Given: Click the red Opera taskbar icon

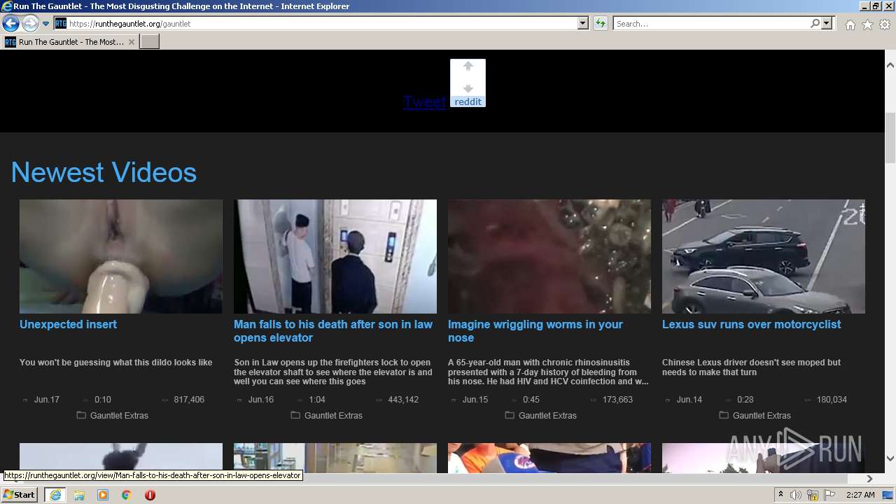Looking at the screenshot, I should pos(150,495).
